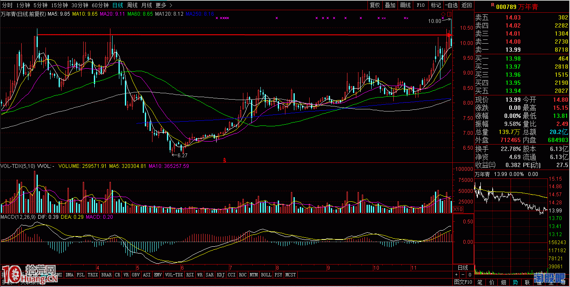
Task: Expand the 更多 period options
Action: [164, 5]
